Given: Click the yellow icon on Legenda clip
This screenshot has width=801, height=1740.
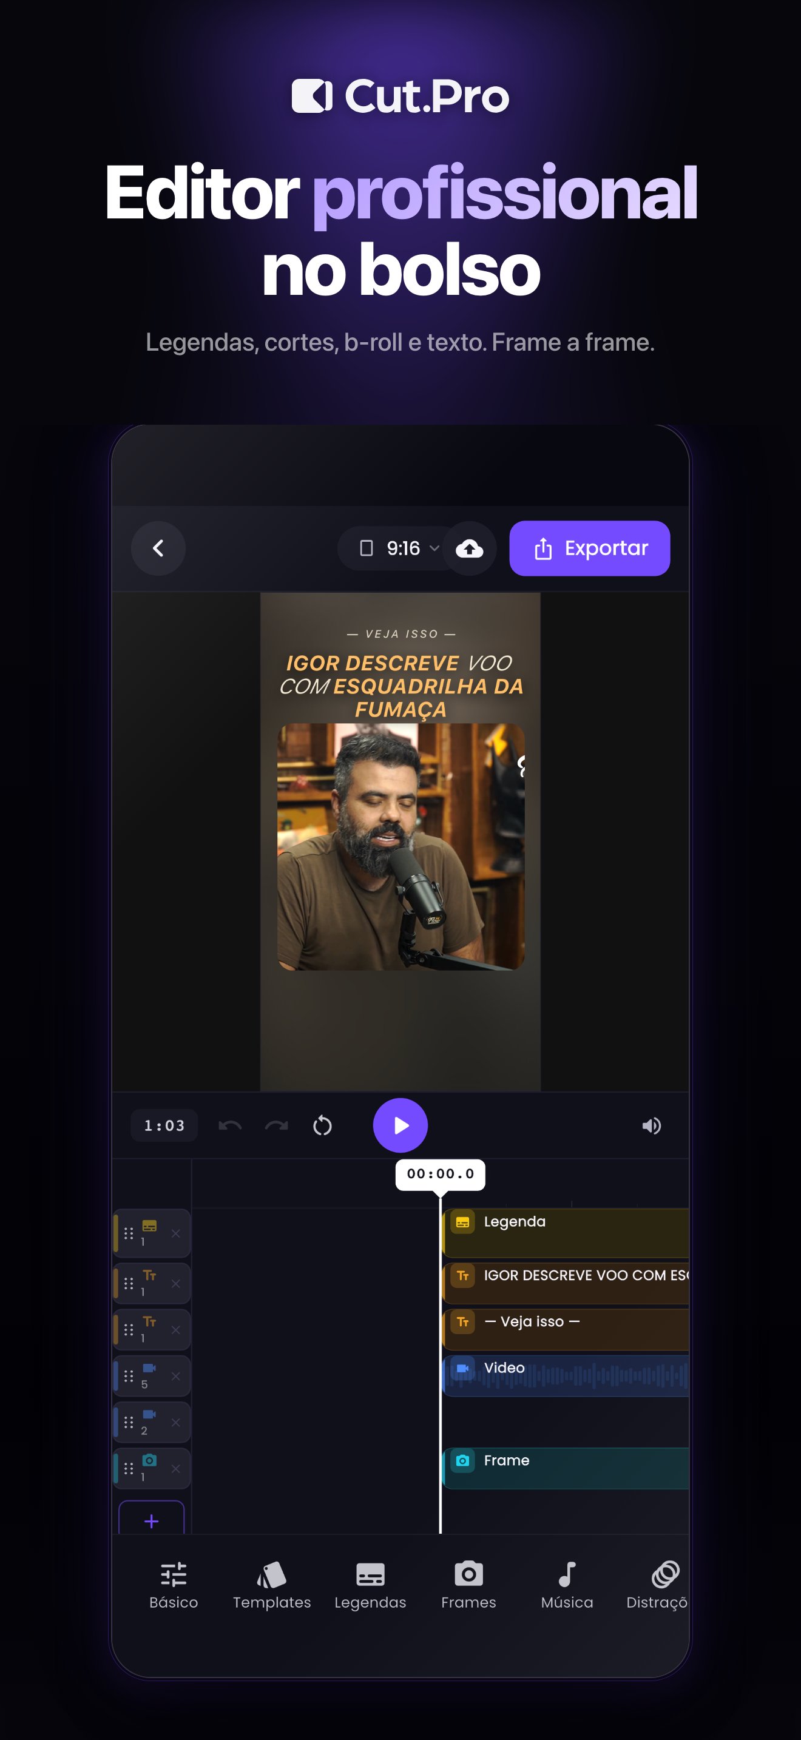Looking at the screenshot, I should (x=462, y=1222).
